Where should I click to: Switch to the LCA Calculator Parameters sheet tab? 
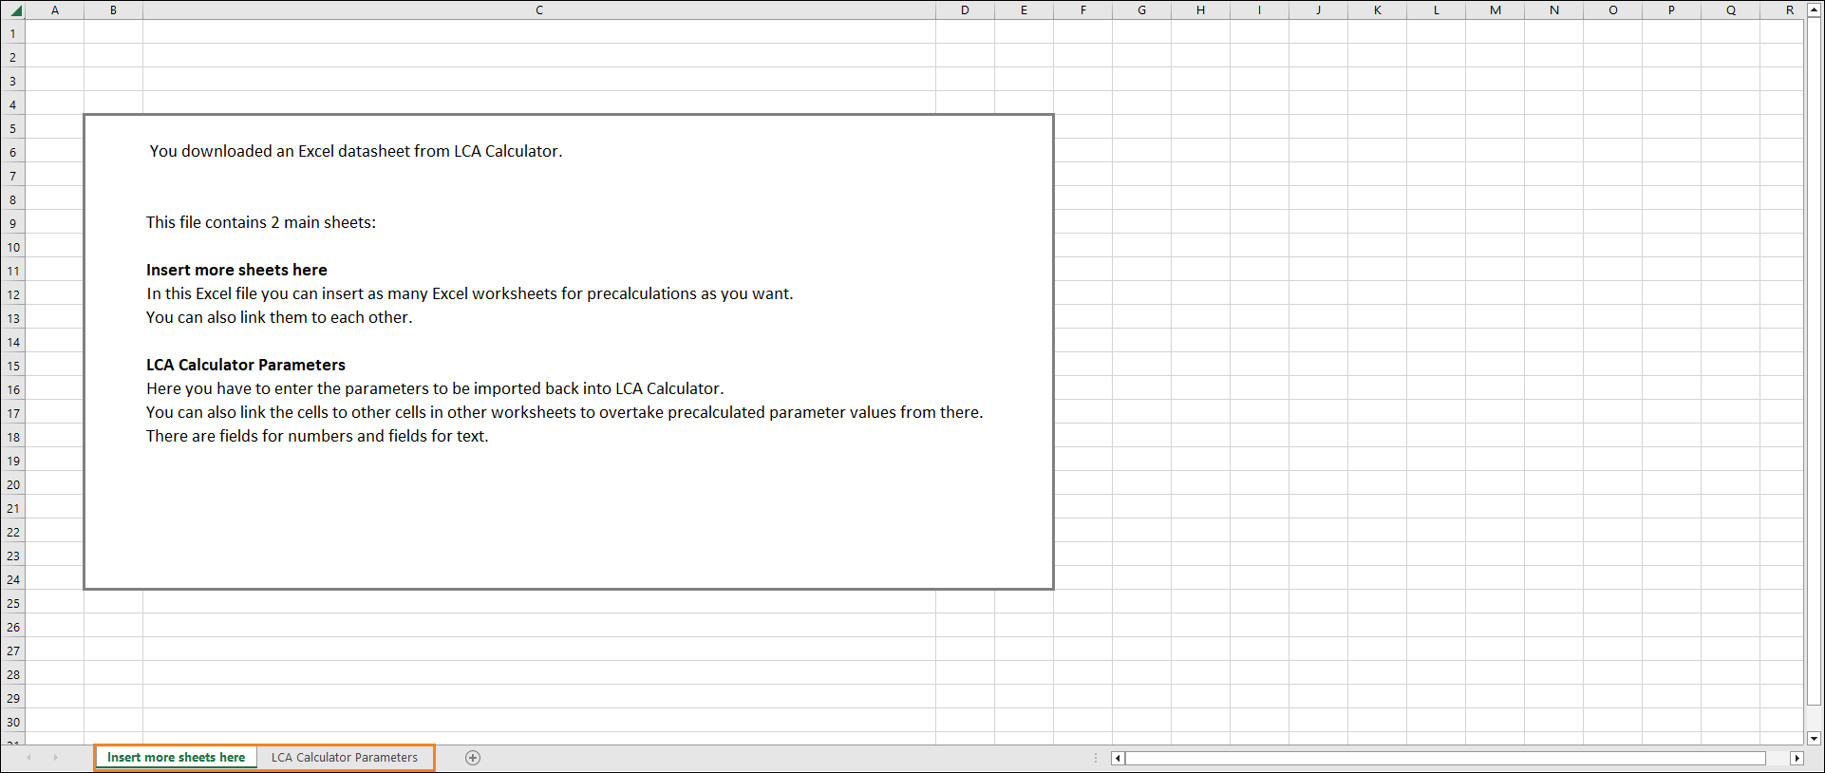345,757
